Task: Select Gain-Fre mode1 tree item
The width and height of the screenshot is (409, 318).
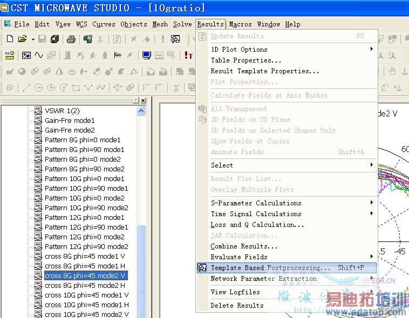Action: pyautogui.click(x=70, y=120)
